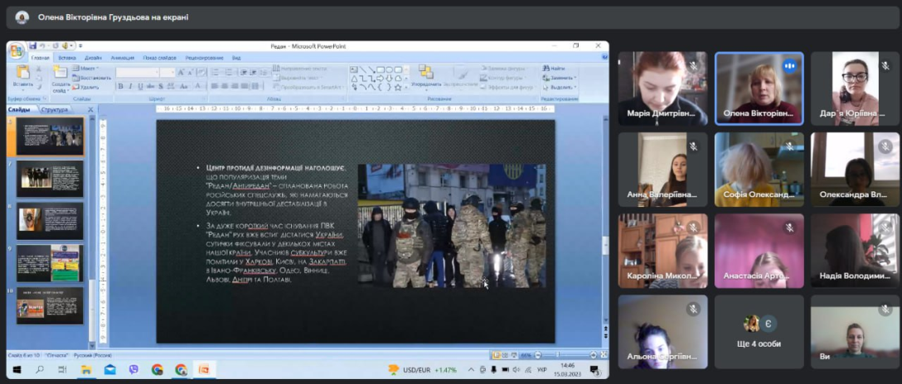Click the Arrange (Упорядочить) icon in ribbon
902x384 pixels.
[426, 74]
